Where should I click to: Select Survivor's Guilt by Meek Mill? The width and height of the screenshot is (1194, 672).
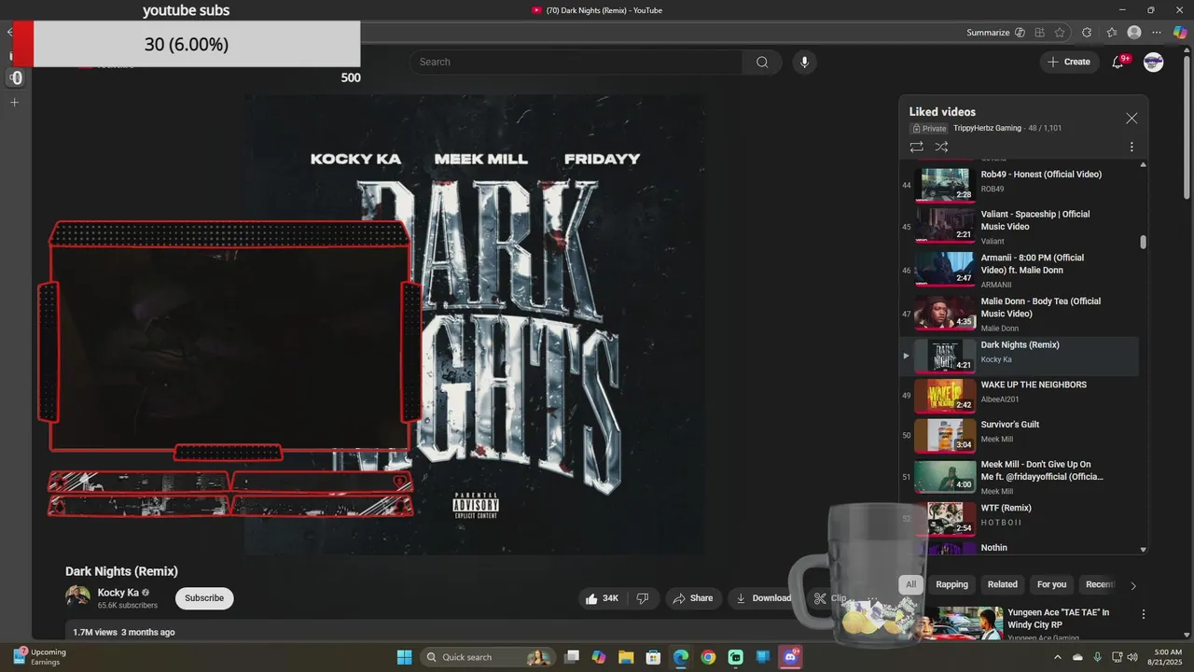pyautogui.click(x=1019, y=435)
